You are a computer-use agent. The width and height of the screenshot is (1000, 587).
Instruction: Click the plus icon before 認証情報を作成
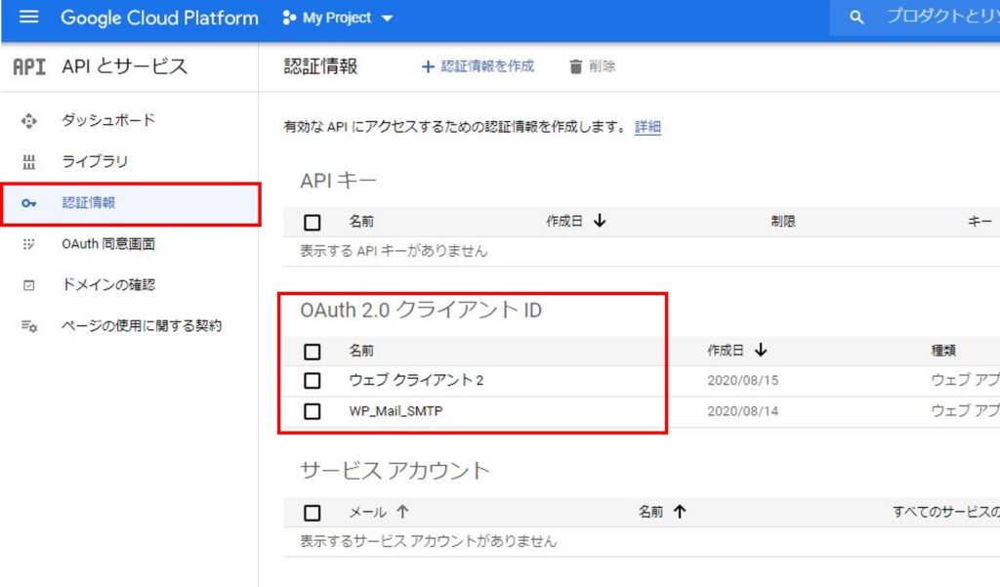click(428, 66)
